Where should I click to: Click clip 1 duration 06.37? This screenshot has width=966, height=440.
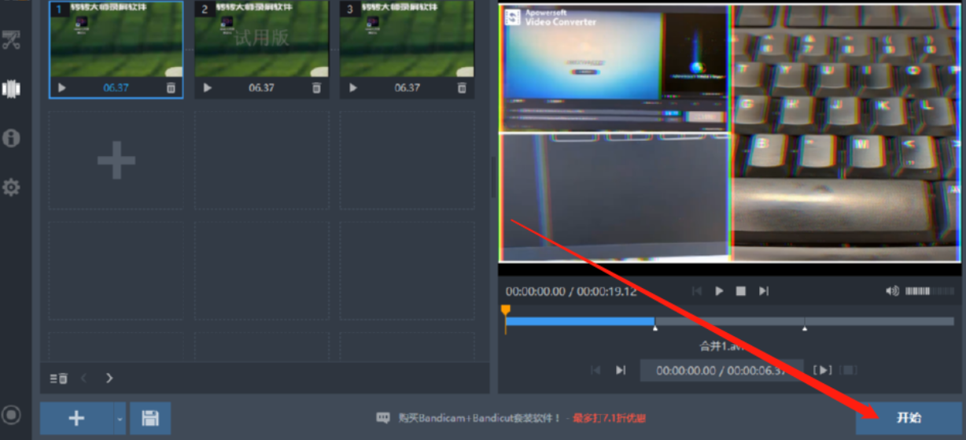tap(116, 87)
